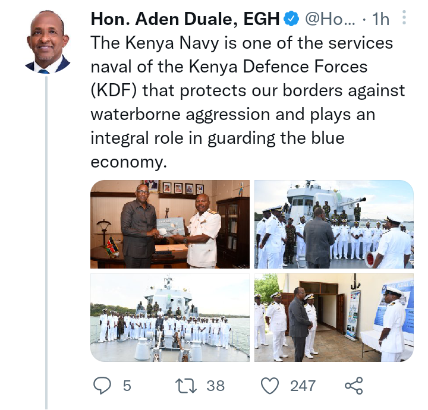Click the retweet count 38
This screenshot has height=410, width=428.
(215, 386)
